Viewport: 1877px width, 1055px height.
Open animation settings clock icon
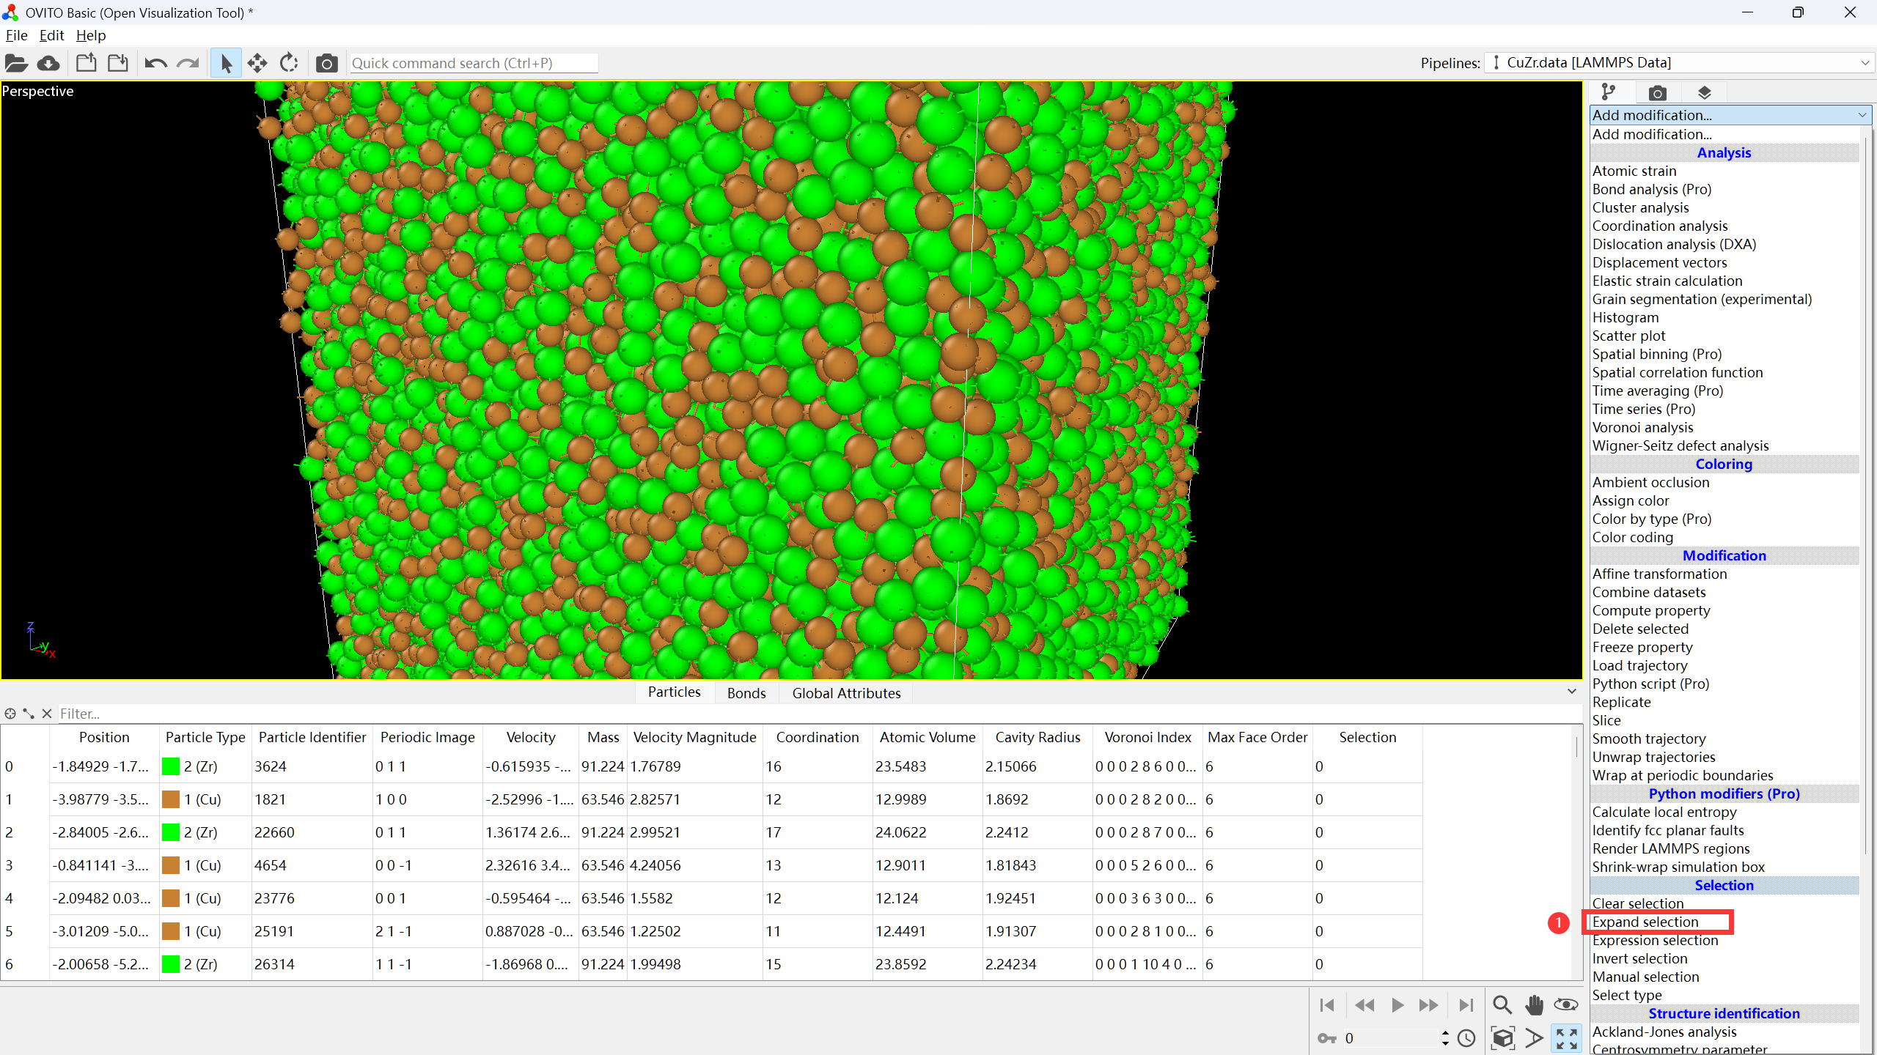(x=1466, y=1037)
